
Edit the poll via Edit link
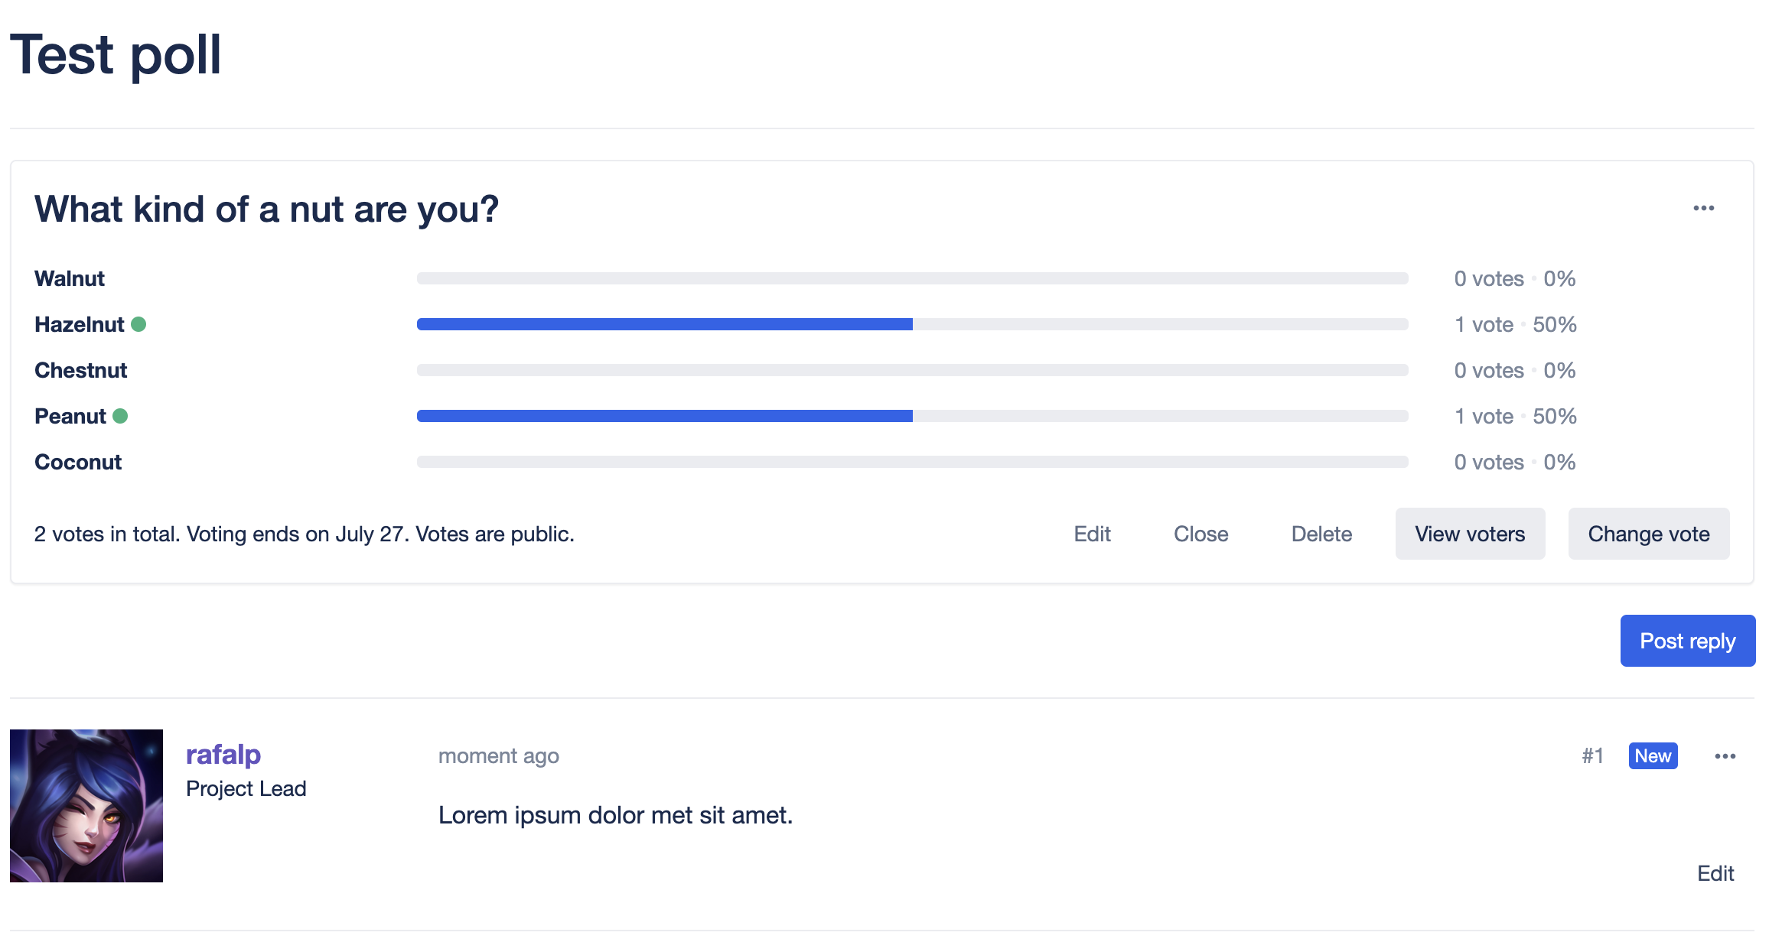[x=1092, y=534]
